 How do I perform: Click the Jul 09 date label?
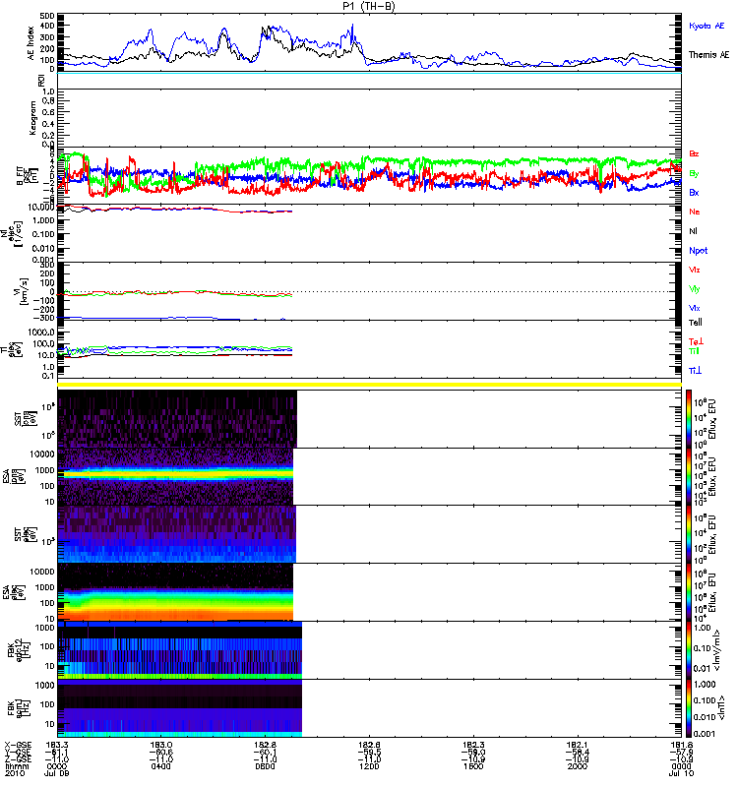click(x=57, y=773)
